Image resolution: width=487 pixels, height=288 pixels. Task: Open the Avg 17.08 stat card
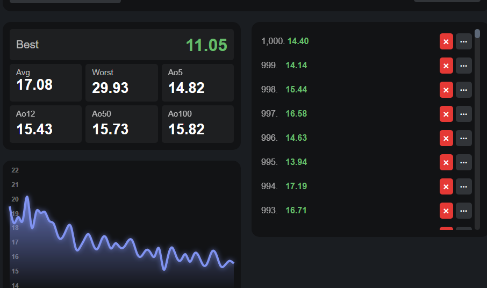coord(46,83)
